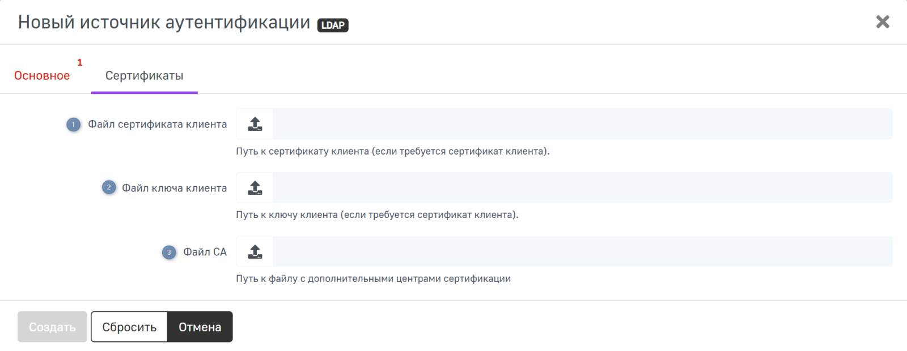Click the Файл ключа клиента label

pos(174,189)
